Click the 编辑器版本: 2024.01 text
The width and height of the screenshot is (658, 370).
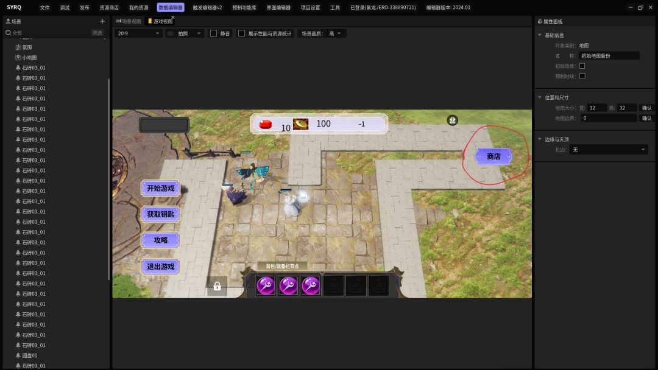[x=448, y=7]
